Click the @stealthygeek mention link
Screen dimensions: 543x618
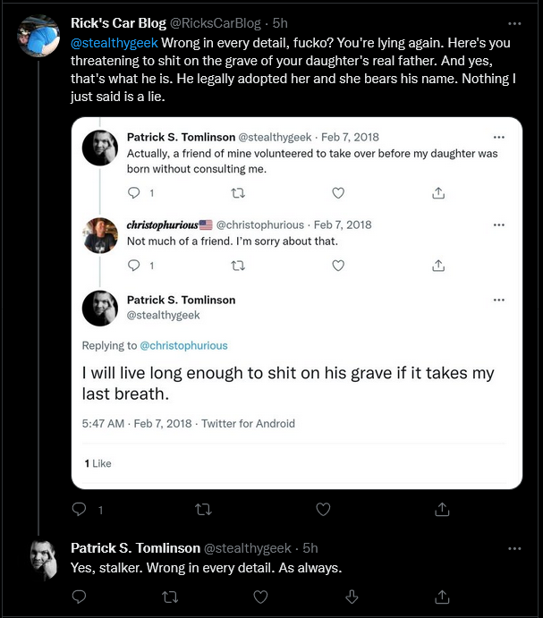tap(115, 43)
